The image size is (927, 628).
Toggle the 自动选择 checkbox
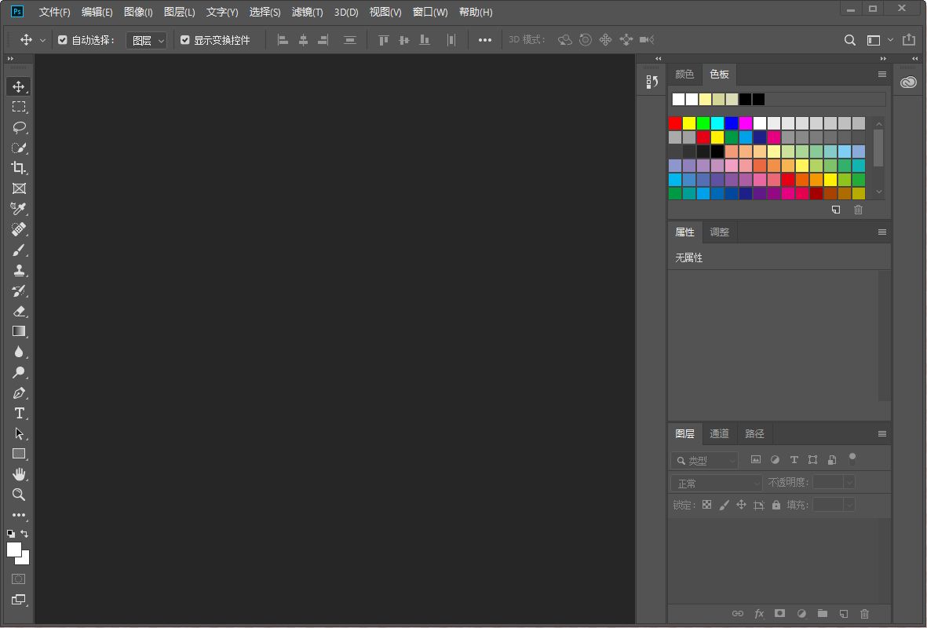tap(63, 40)
